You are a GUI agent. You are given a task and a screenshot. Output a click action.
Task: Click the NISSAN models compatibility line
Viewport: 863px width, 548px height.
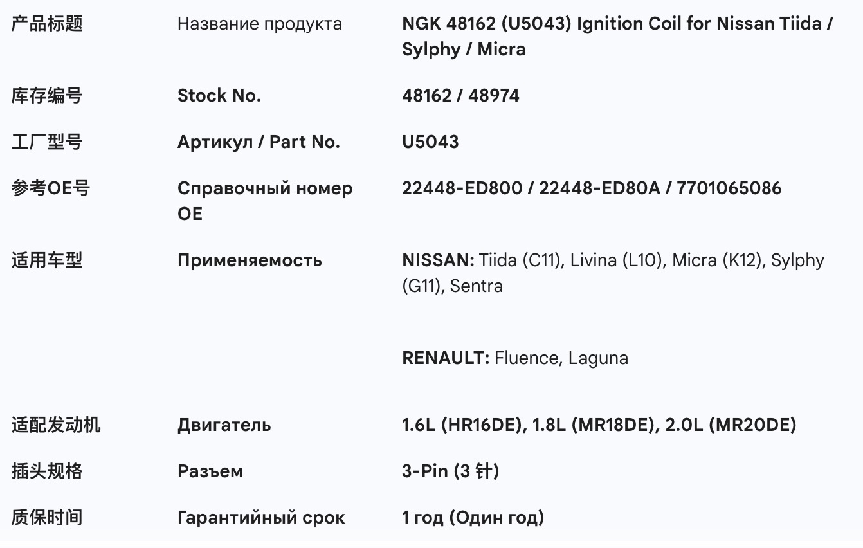pyautogui.click(x=612, y=273)
